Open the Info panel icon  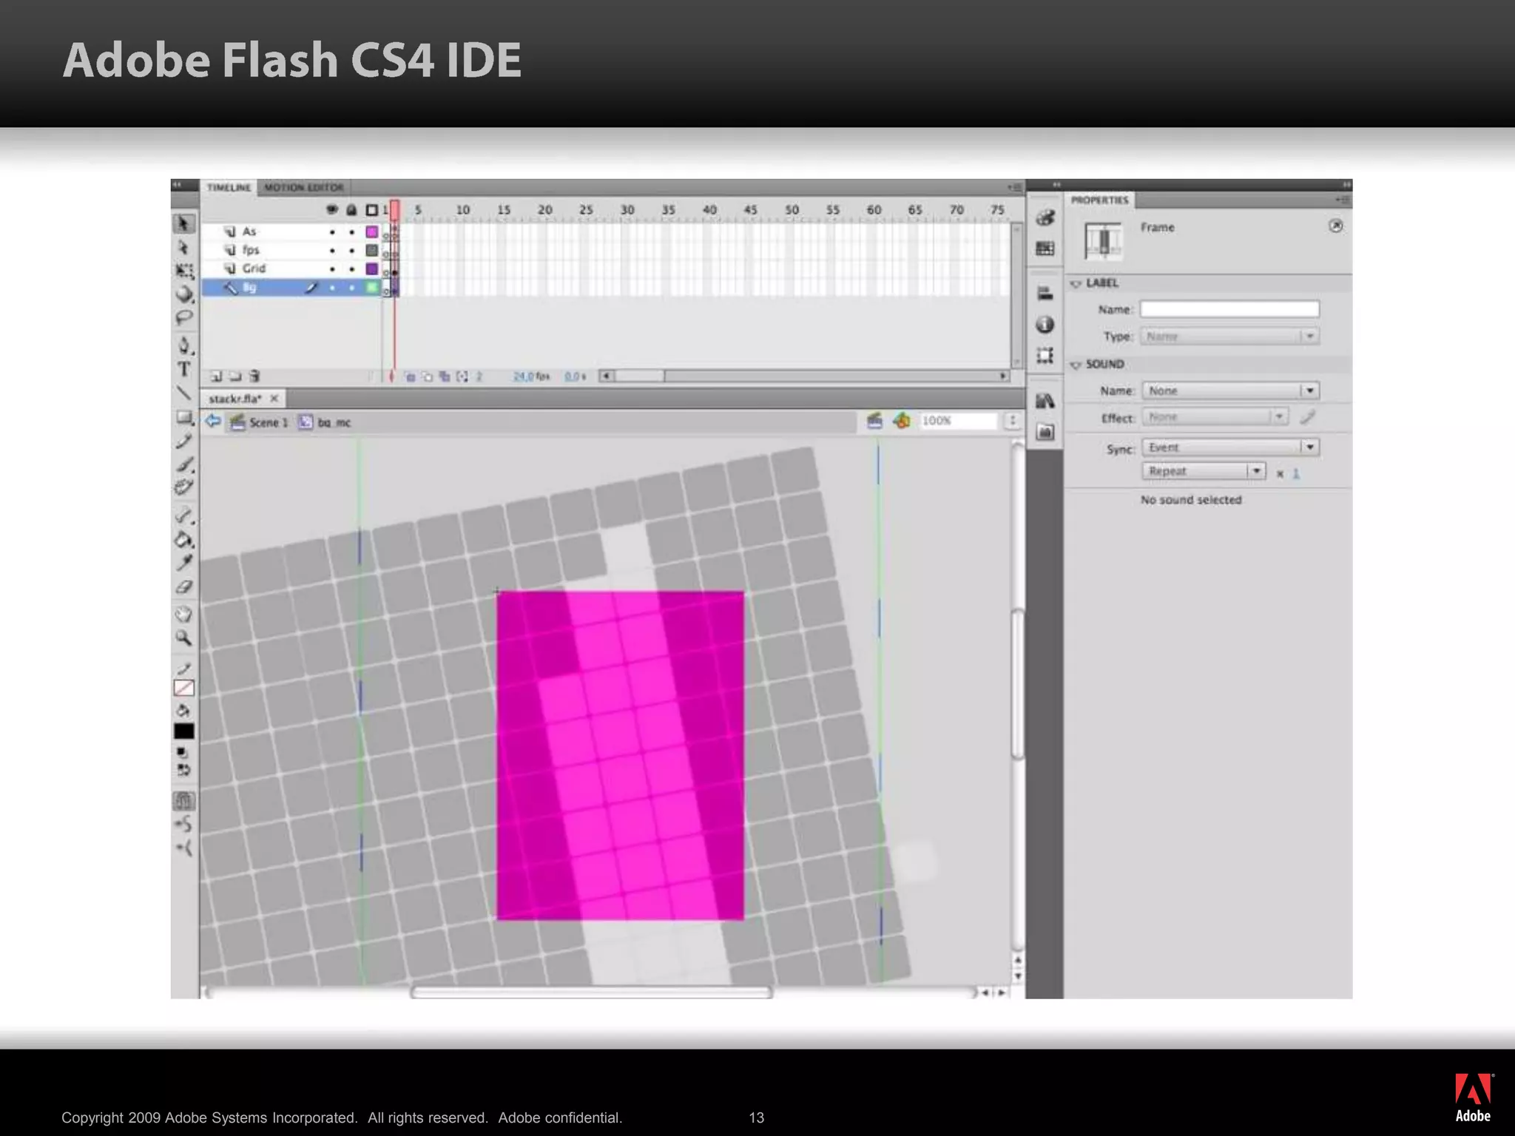[x=1045, y=325]
